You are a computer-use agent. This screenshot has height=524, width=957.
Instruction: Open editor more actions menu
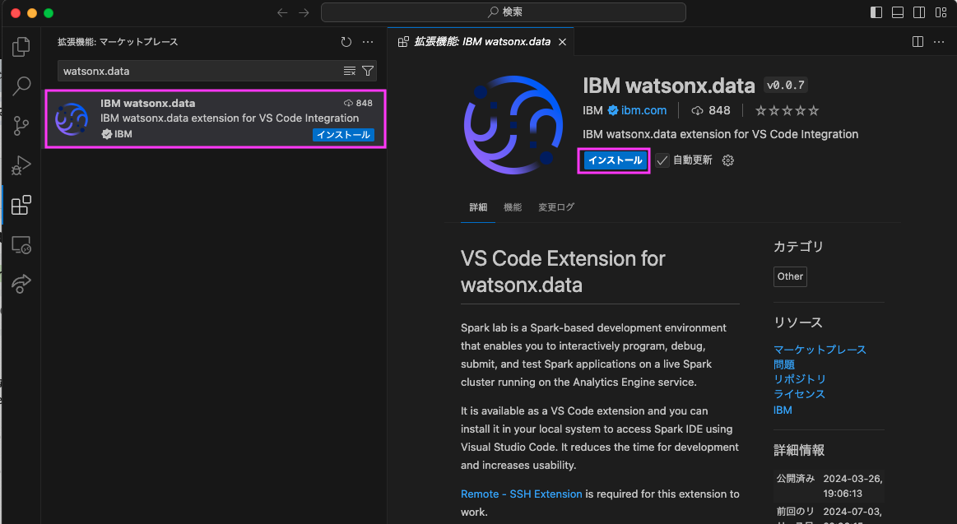pyautogui.click(x=939, y=41)
